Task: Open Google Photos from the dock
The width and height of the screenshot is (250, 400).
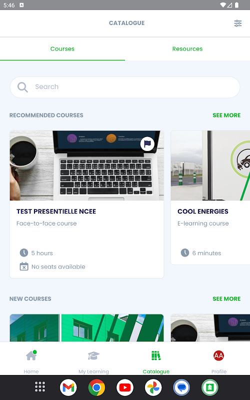Action: click(153, 387)
